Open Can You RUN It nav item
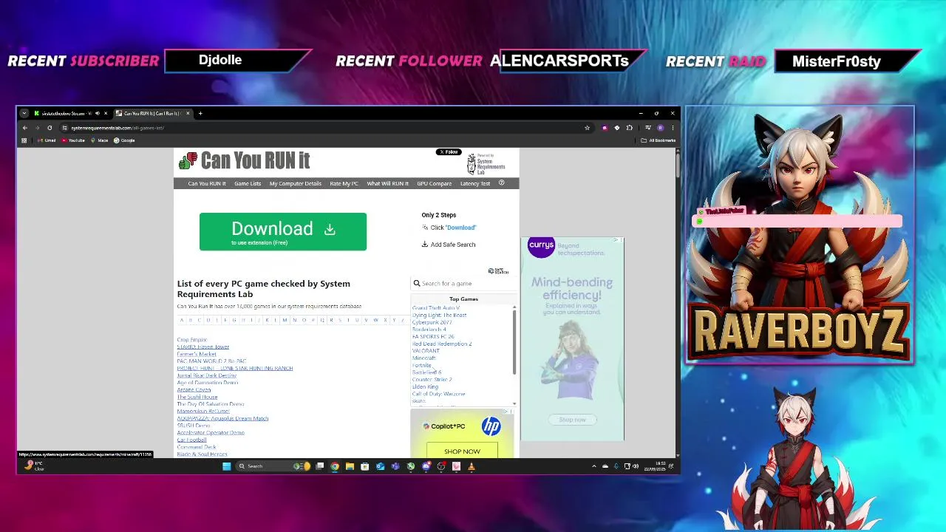Image resolution: width=946 pixels, height=532 pixels. [x=207, y=183]
